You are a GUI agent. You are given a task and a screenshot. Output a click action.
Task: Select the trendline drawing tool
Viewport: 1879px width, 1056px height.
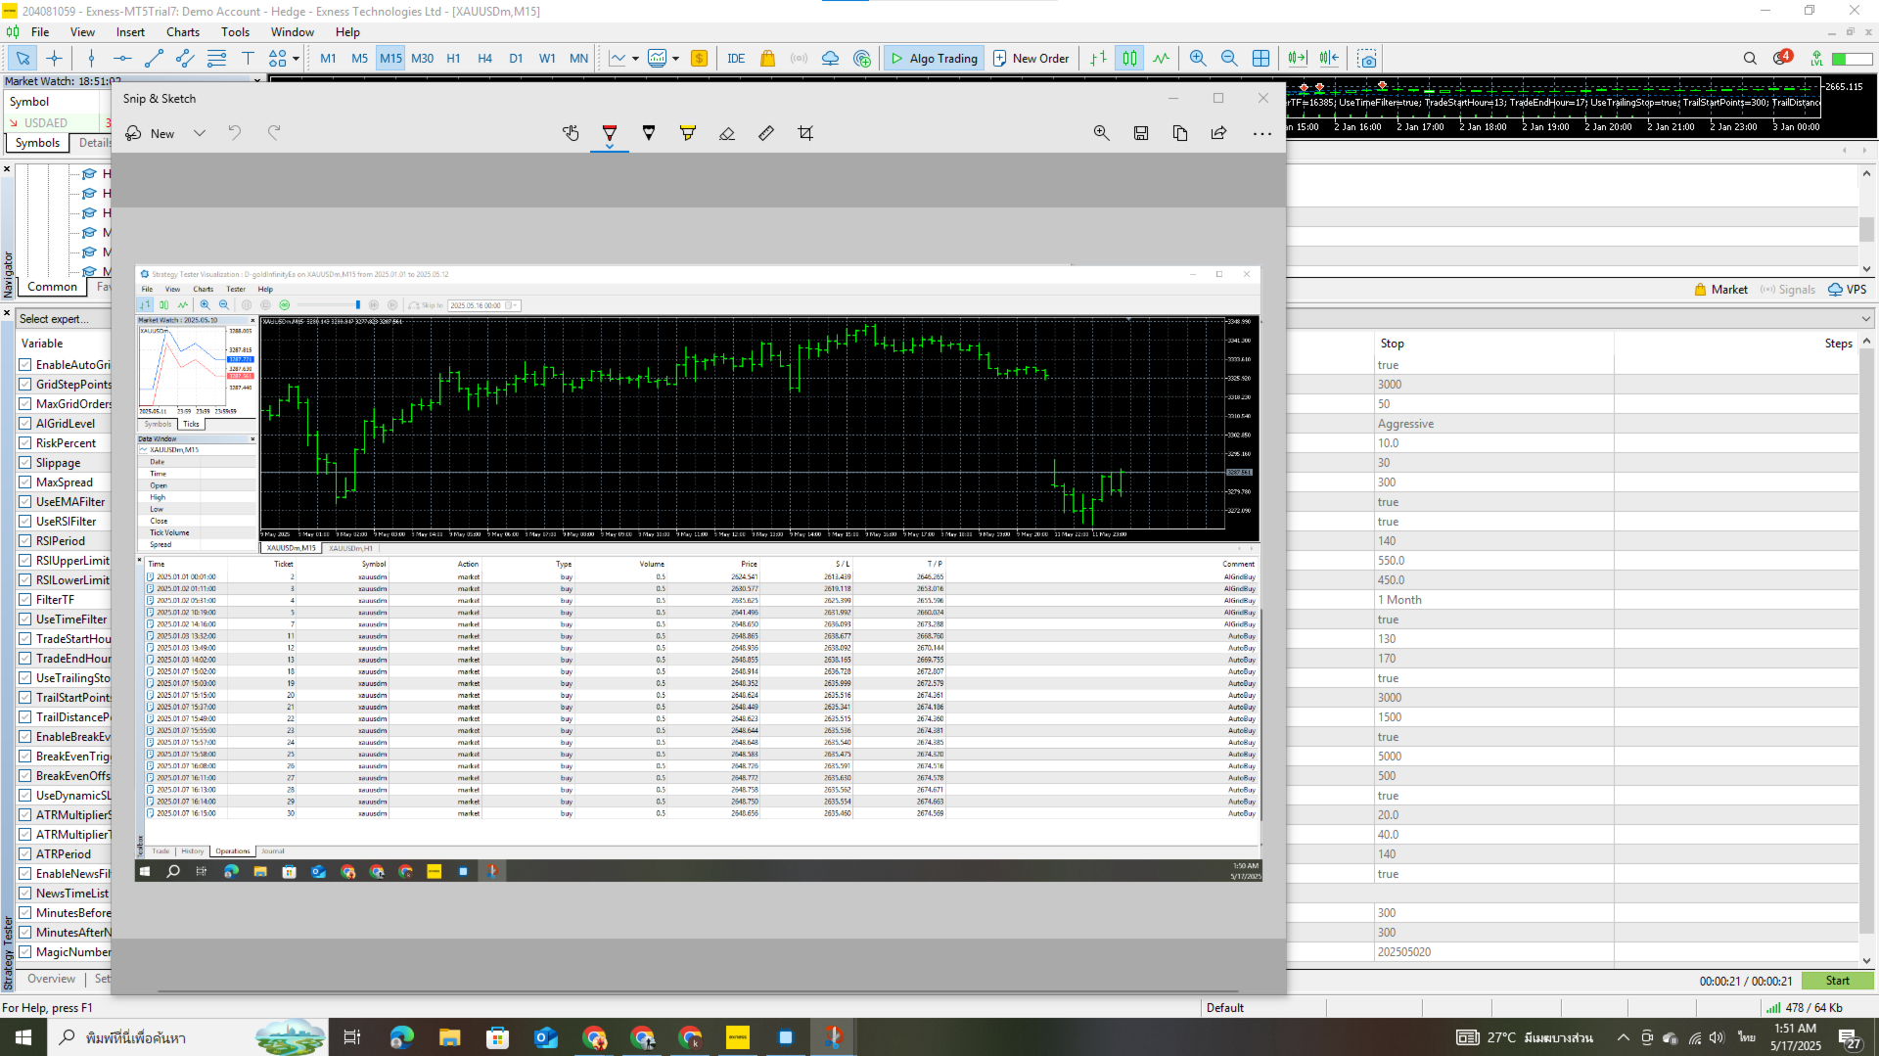click(154, 59)
